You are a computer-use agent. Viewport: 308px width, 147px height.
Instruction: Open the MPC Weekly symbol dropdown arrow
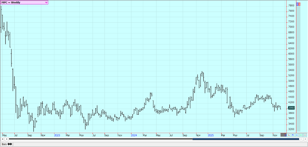46,2
